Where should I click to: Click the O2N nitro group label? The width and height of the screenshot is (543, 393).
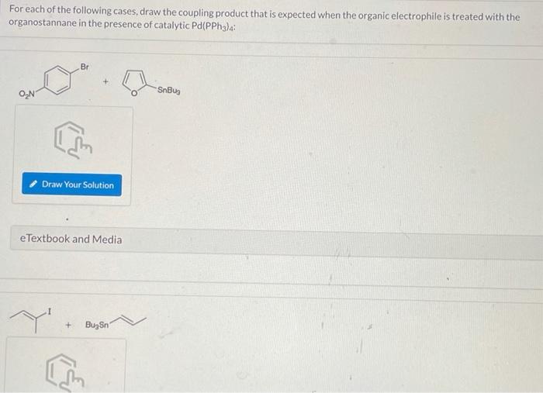click(26, 94)
